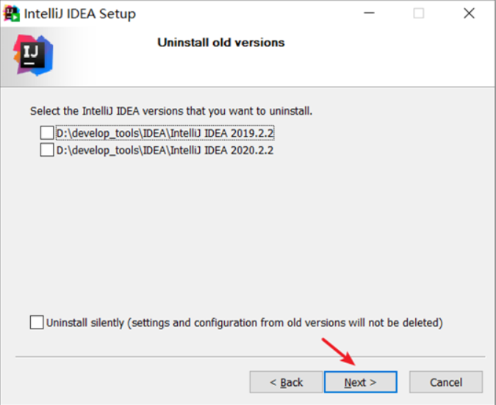Go back with the Back button
The height and width of the screenshot is (405, 496).
pos(286,382)
